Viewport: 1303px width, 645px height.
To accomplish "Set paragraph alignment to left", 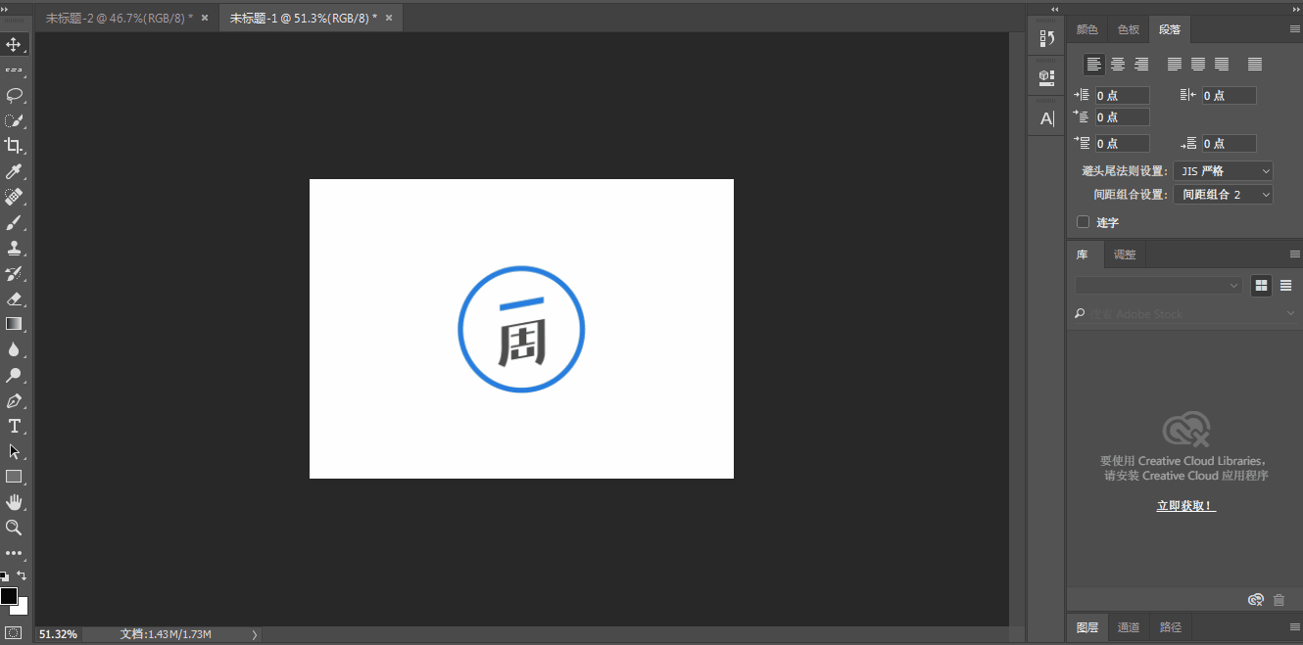I will pyautogui.click(x=1093, y=65).
